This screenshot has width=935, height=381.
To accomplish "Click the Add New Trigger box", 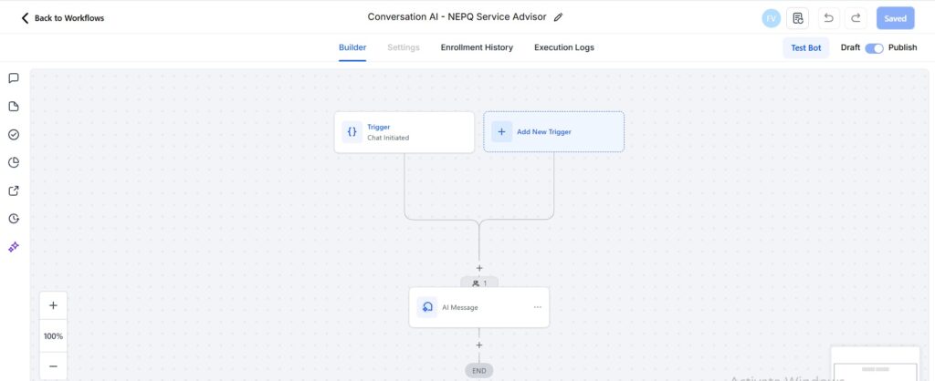I will click(553, 131).
